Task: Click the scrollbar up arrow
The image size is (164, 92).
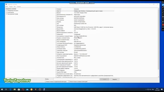Action: point(158,9)
